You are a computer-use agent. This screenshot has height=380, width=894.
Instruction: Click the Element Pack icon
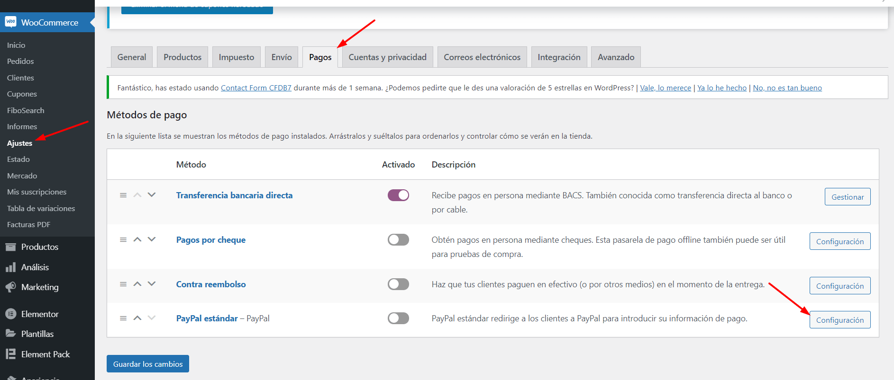(x=10, y=354)
